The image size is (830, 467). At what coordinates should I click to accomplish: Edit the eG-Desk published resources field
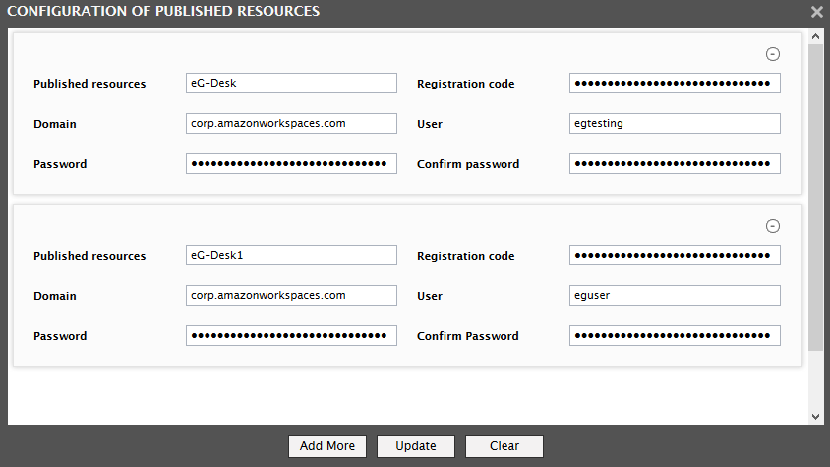pyautogui.click(x=291, y=84)
